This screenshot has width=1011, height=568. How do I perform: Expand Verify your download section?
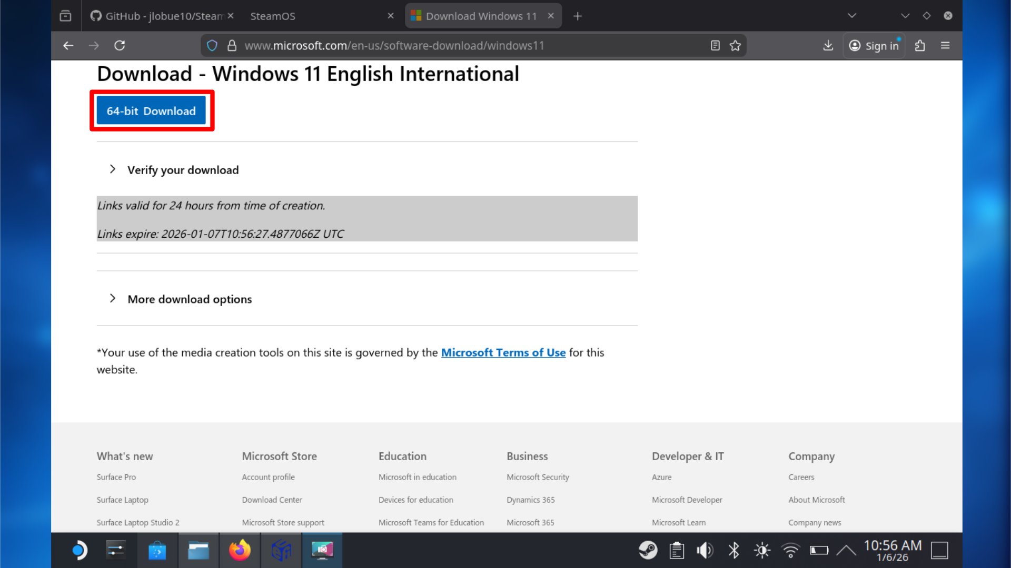pyautogui.click(x=183, y=170)
